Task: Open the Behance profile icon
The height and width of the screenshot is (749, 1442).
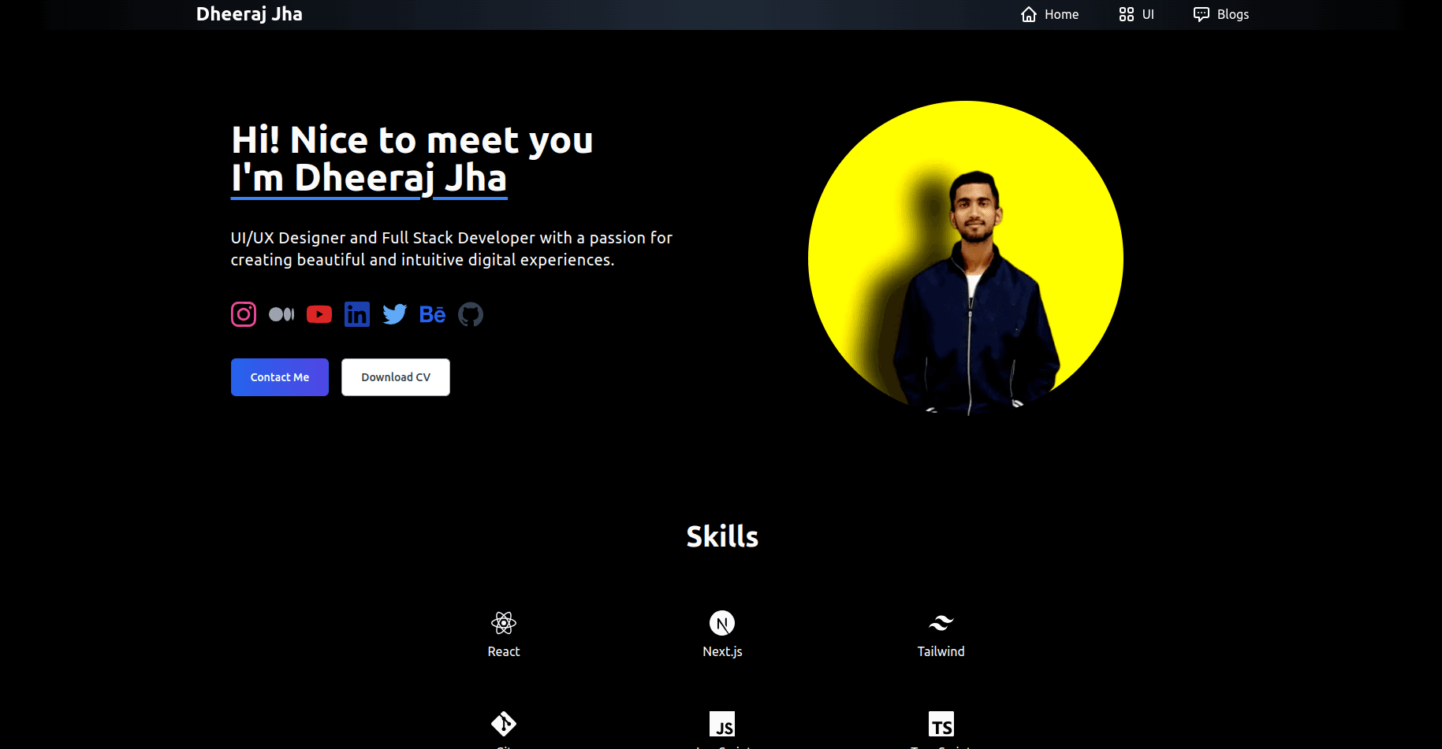Action: point(433,314)
